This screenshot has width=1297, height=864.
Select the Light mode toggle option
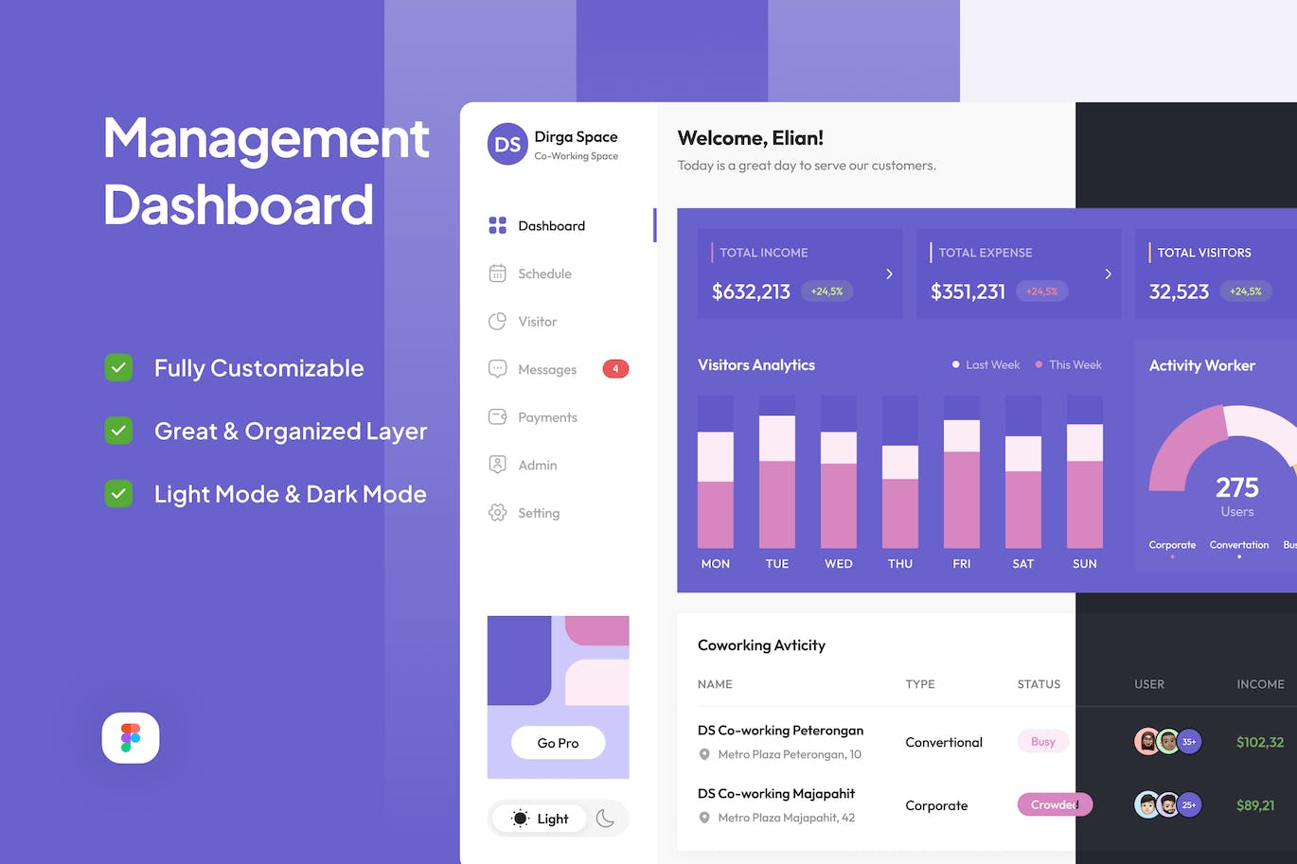click(x=541, y=819)
